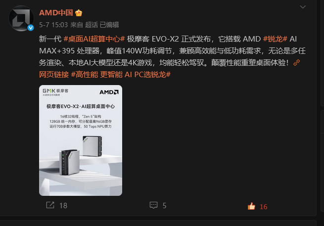Screen dimensions: 324x226
Task: Click the chain link icon in post
Action: click(296, 63)
